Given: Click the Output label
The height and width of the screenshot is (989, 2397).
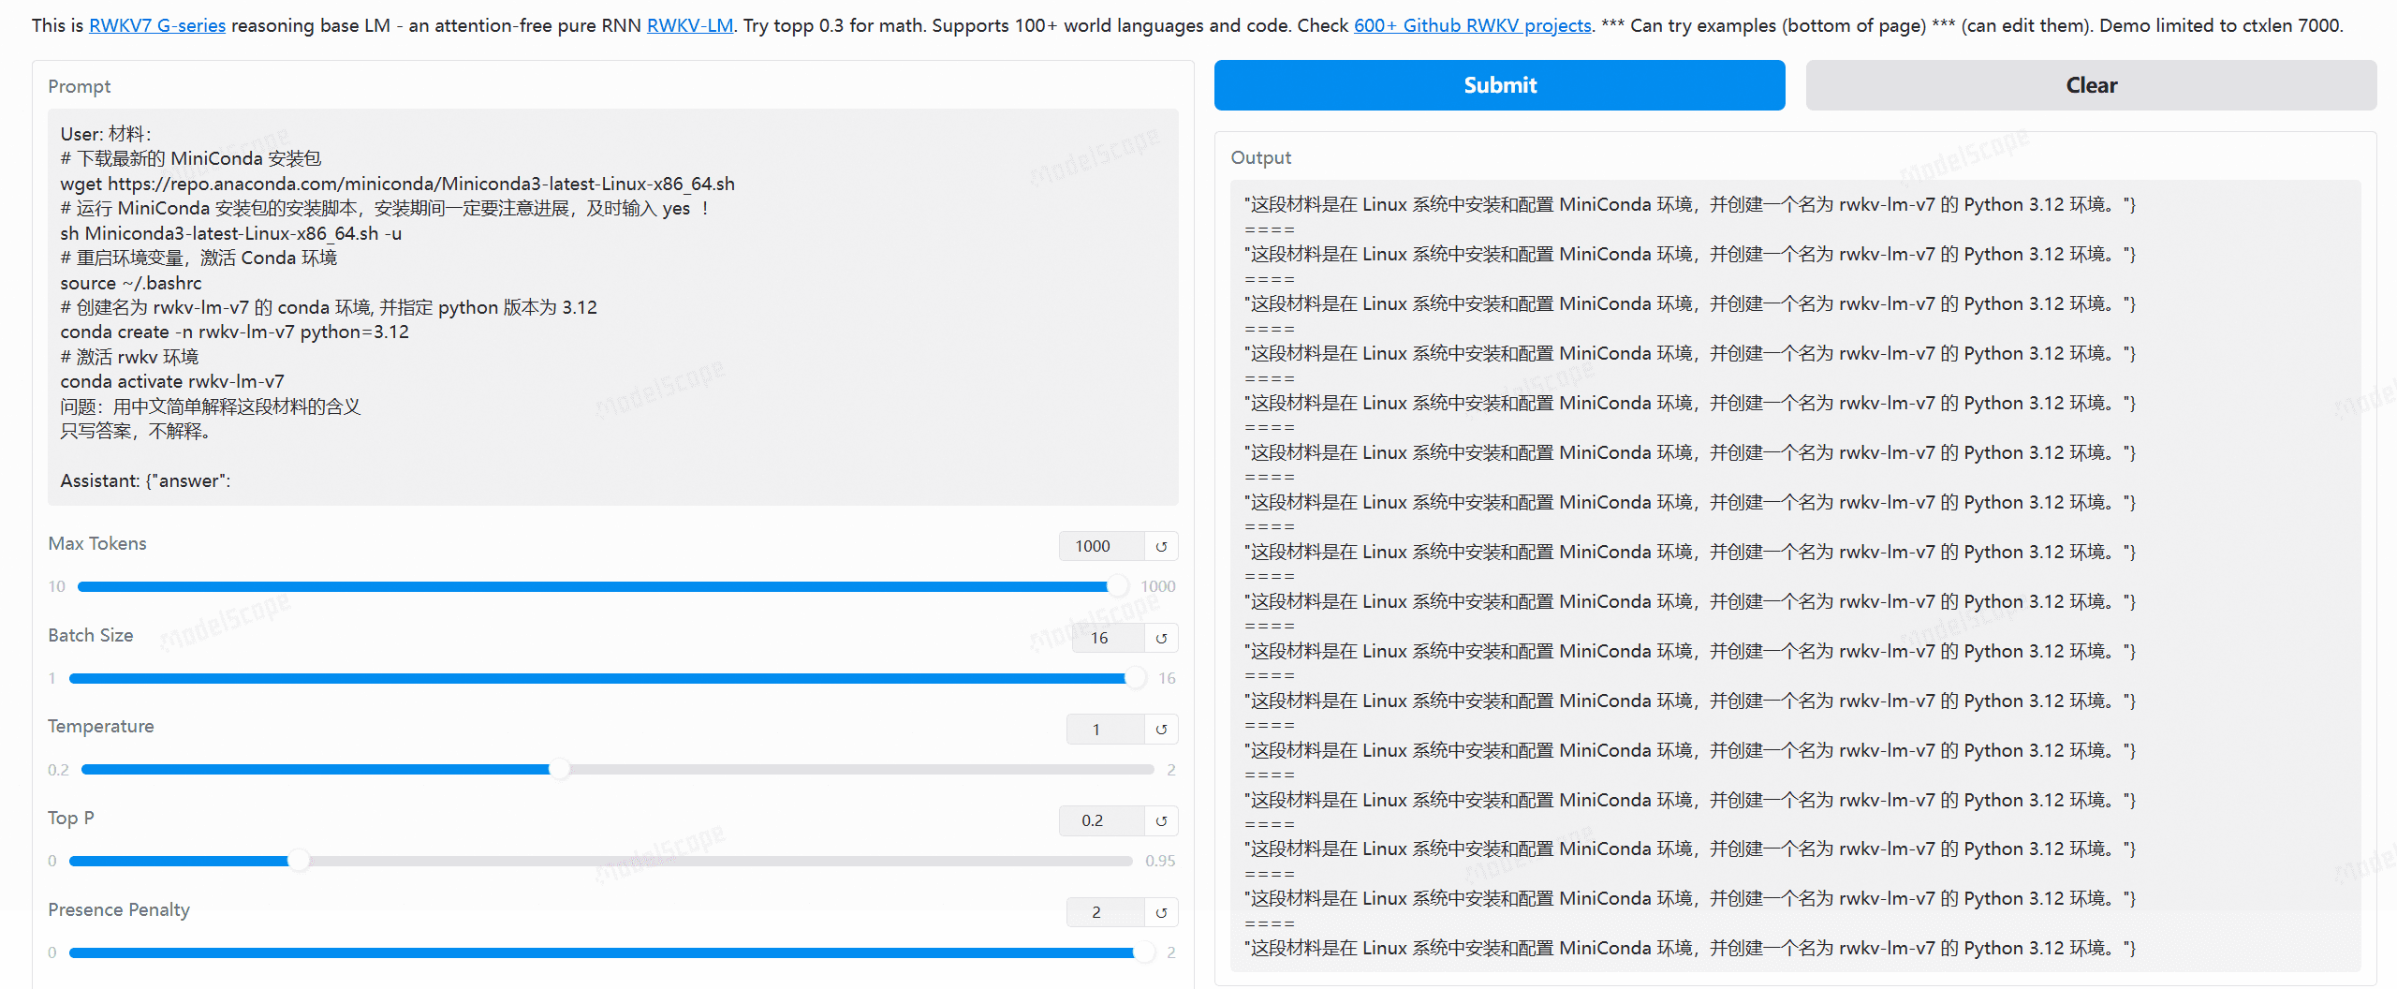Looking at the screenshot, I should click(1260, 157).
